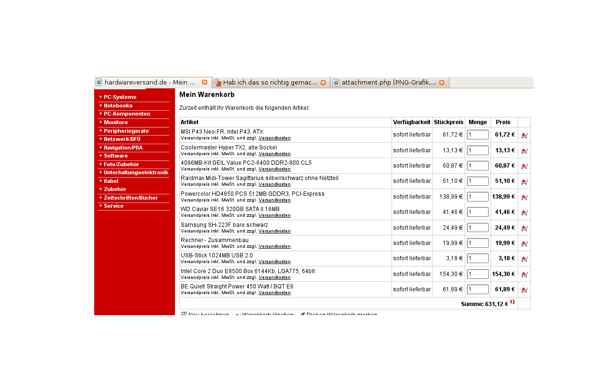This screenshot has height=382, width=612.
Task: Remove Samsung SH-223F from cart
Action: [524, 228]
